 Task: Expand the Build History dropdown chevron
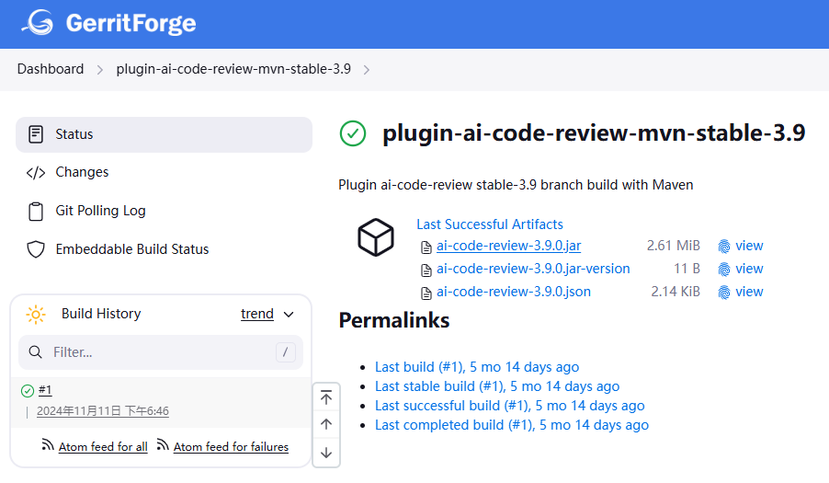click(289, 315)
